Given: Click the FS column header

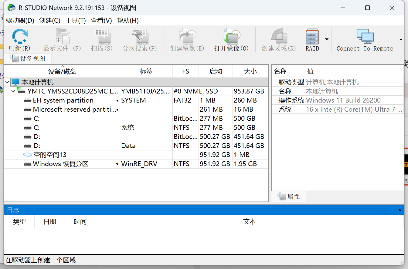Looking at the screenshot, I should coord(186,71).
